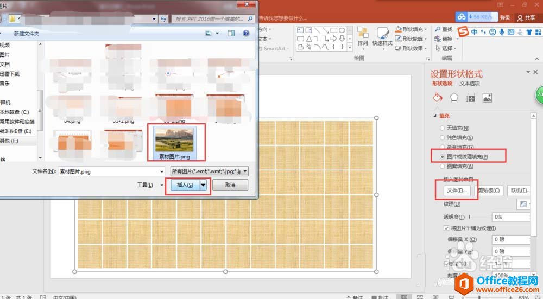
Task: Toggle the preview pane icon in dialog
Action: [x=232, y=34]
